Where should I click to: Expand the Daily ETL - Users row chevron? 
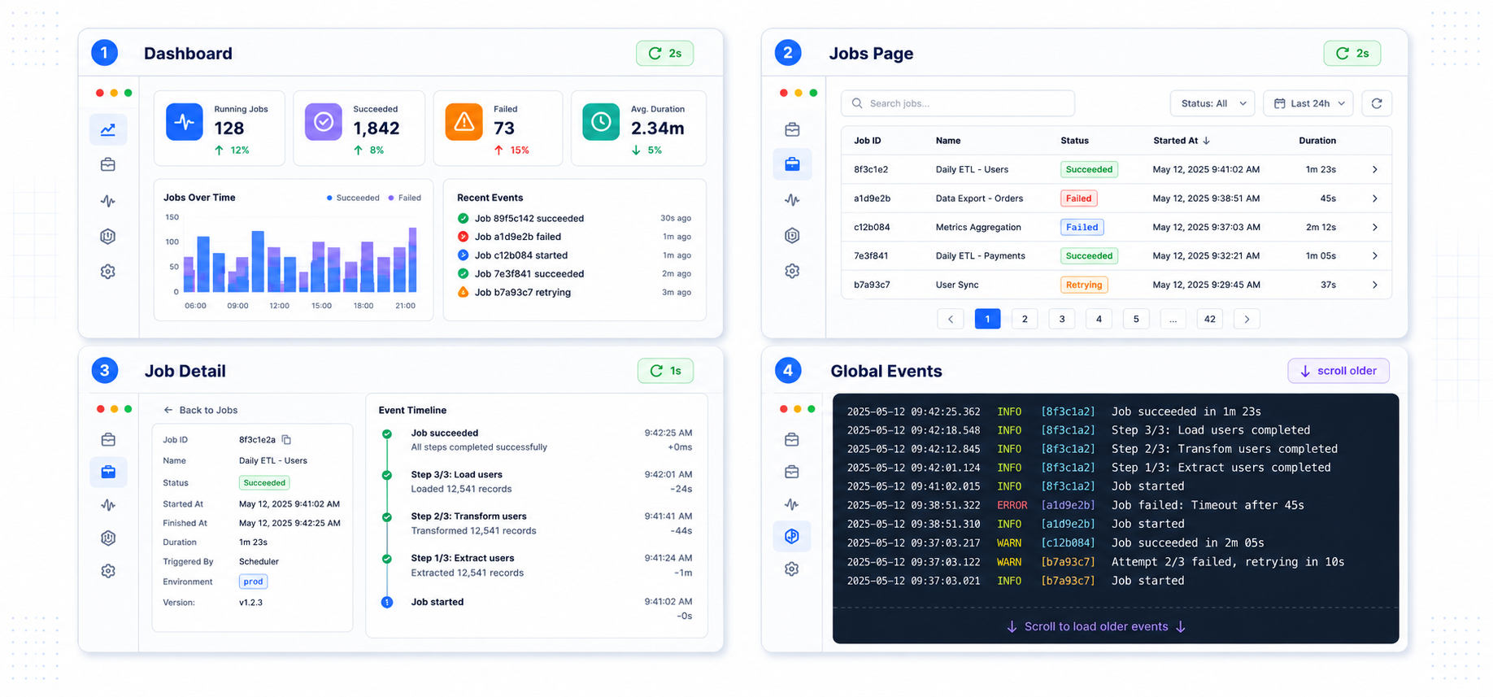point(1374,169)
